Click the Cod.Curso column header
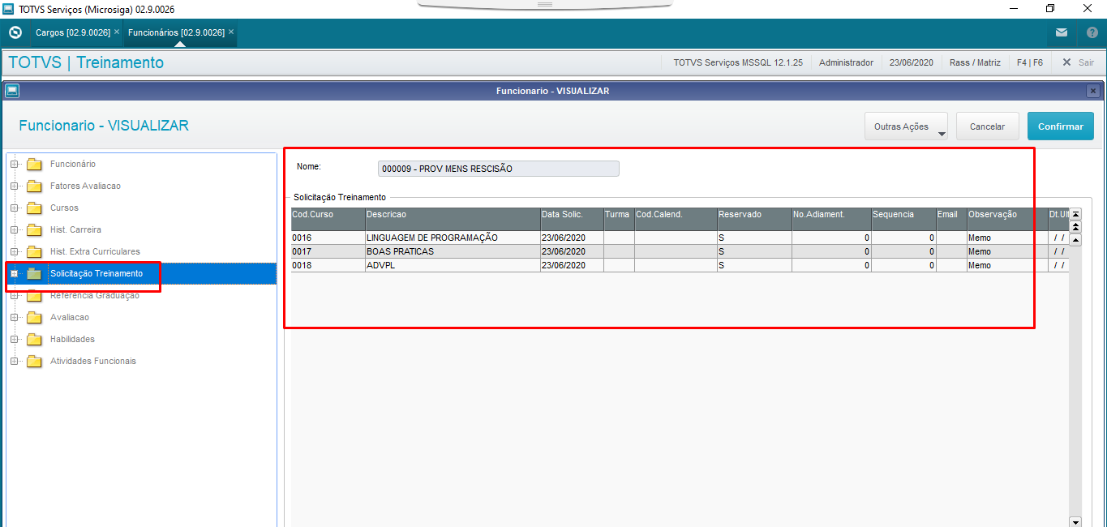 tap(328, 219)
